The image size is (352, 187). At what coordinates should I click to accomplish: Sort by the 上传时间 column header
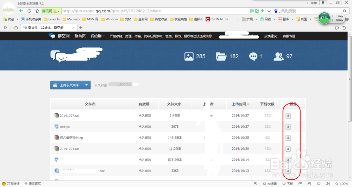tap(240, 104)
